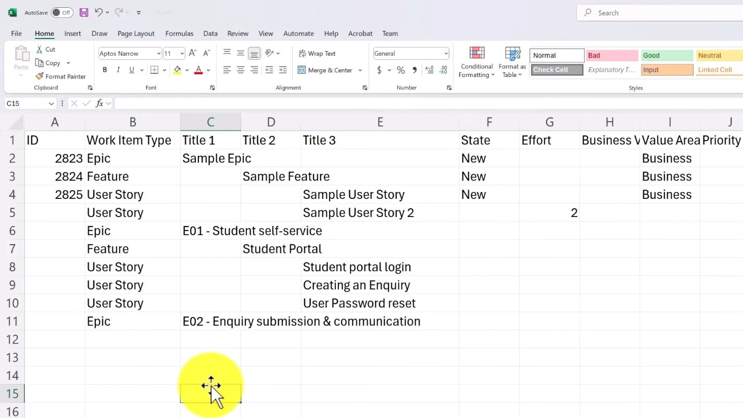The image size is (743, 418).
Task: Toggle underline on selected cell
Action: tap(131, 69)
